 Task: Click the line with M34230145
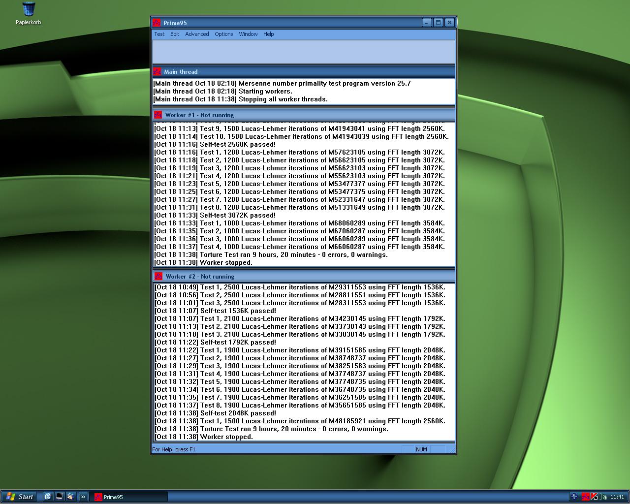300,318
